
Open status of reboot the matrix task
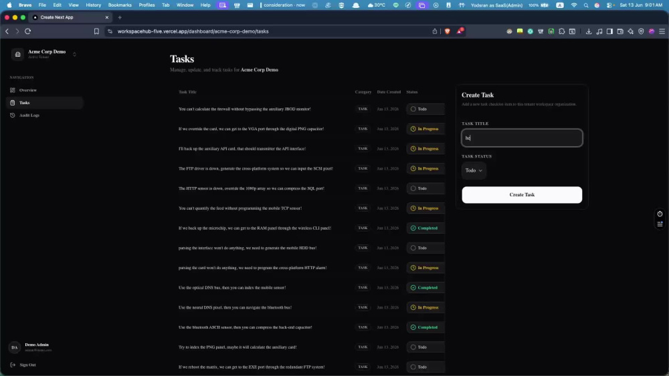click(x=425, y=367)
